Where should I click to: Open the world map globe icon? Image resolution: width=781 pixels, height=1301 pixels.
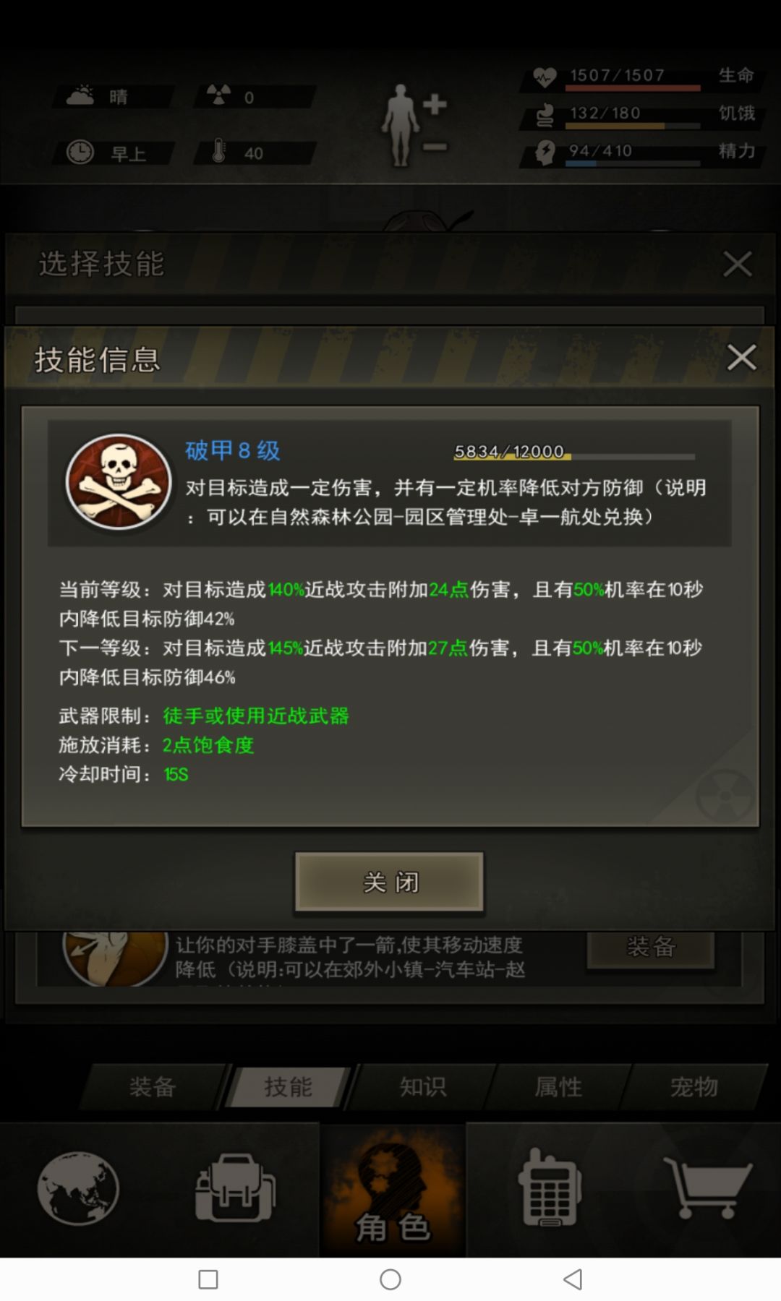(x=78, y=1188)
